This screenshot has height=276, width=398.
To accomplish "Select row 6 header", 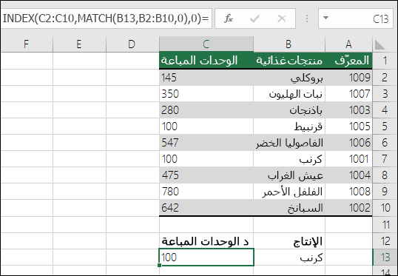I will 385,143.
